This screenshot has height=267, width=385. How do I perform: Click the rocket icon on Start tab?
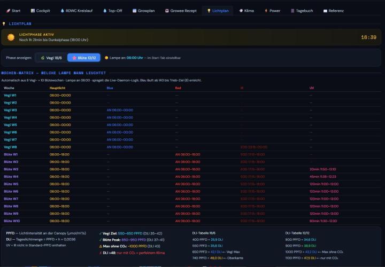point(8,11)
